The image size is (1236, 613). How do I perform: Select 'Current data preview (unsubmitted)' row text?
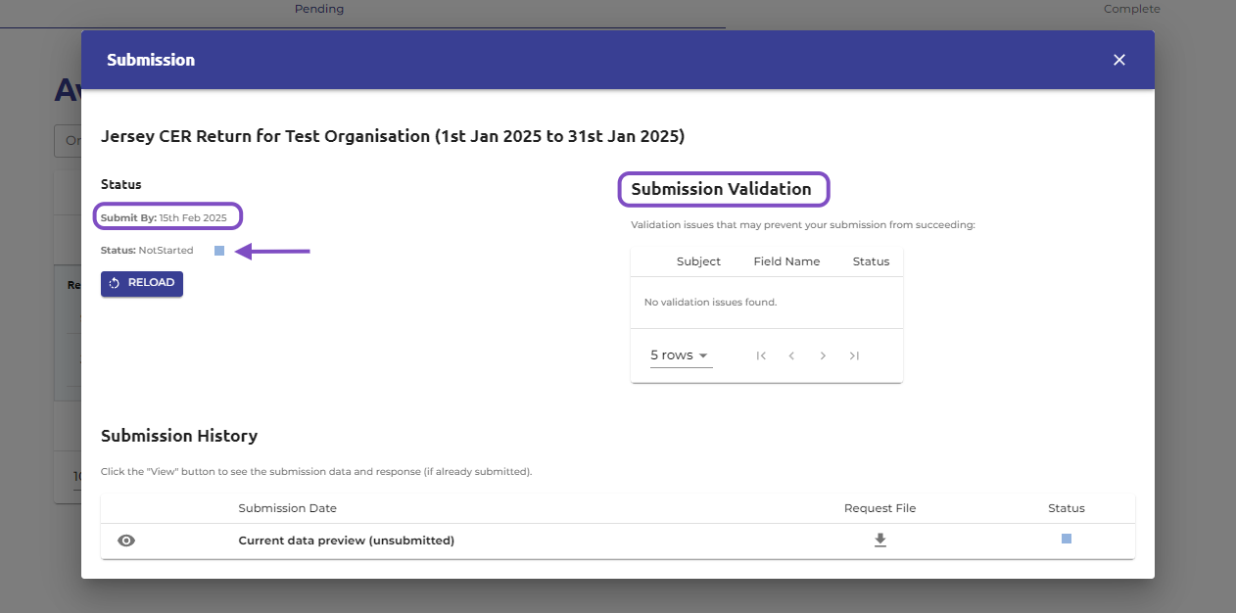(x=347, y=541)
